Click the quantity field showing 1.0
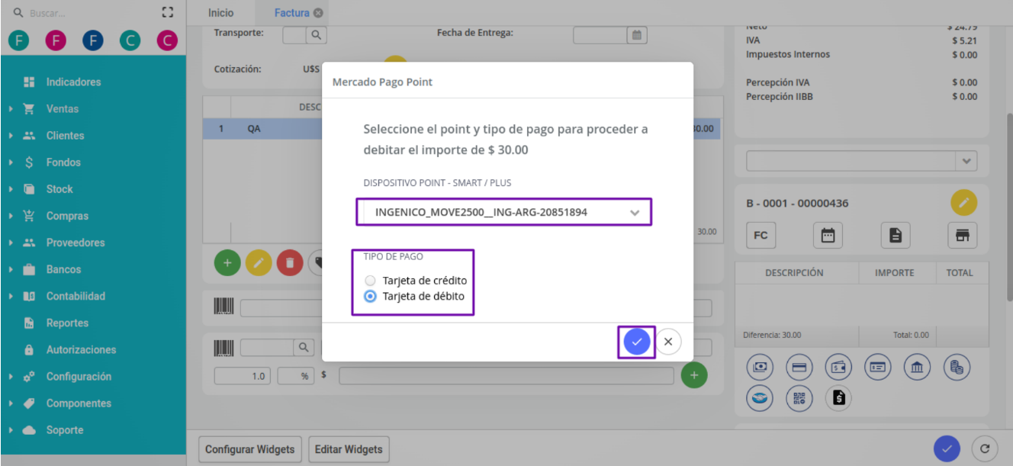 point(242,376)
